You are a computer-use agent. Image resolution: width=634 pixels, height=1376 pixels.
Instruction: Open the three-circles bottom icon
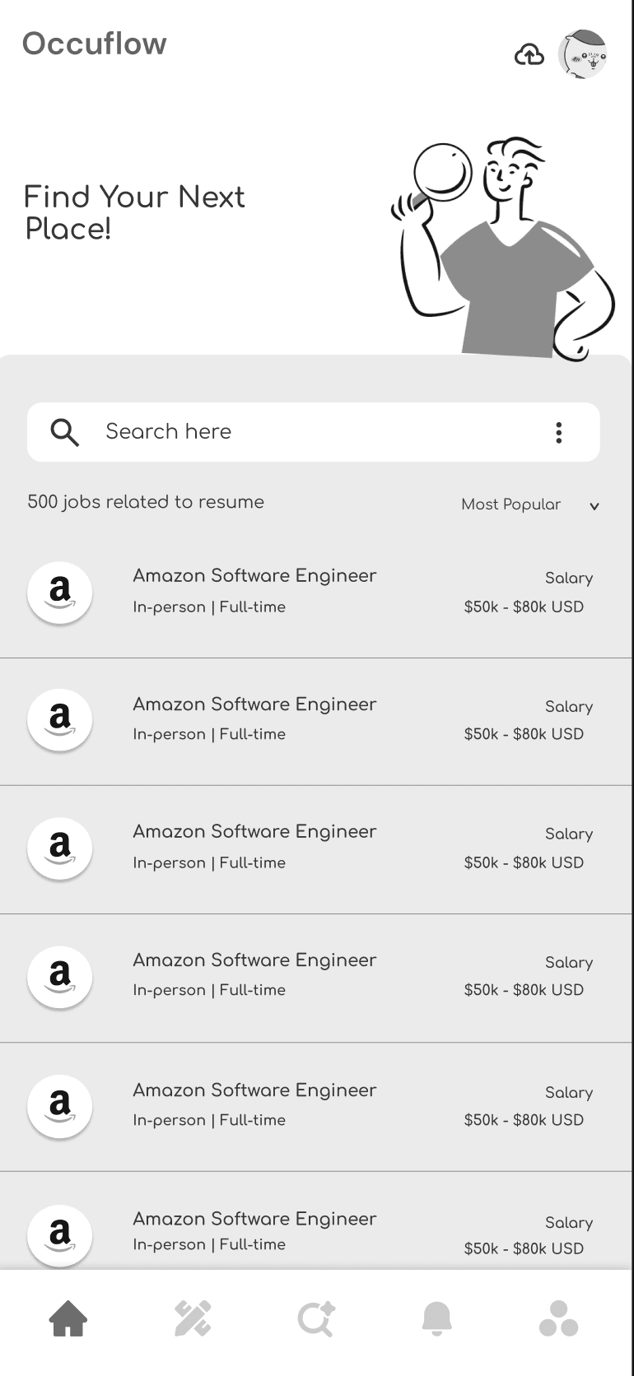point(559,1318)
